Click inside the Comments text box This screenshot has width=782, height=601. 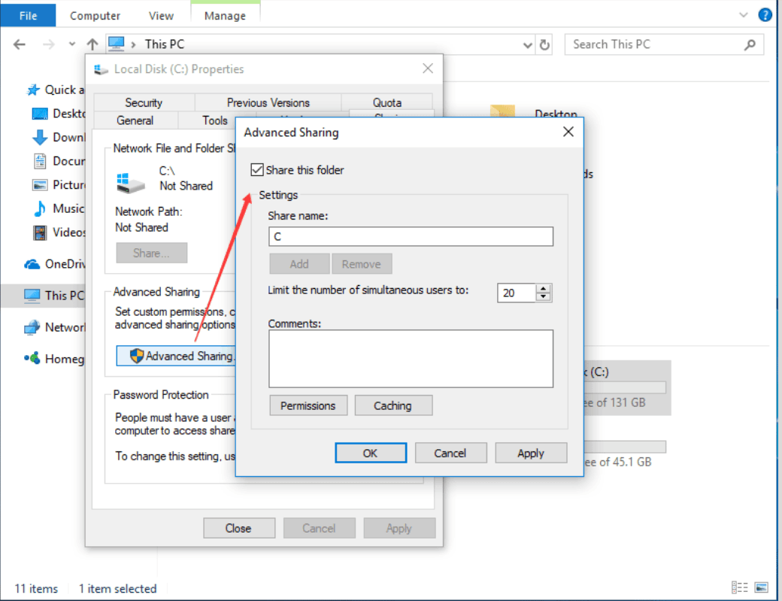(411, 359)
